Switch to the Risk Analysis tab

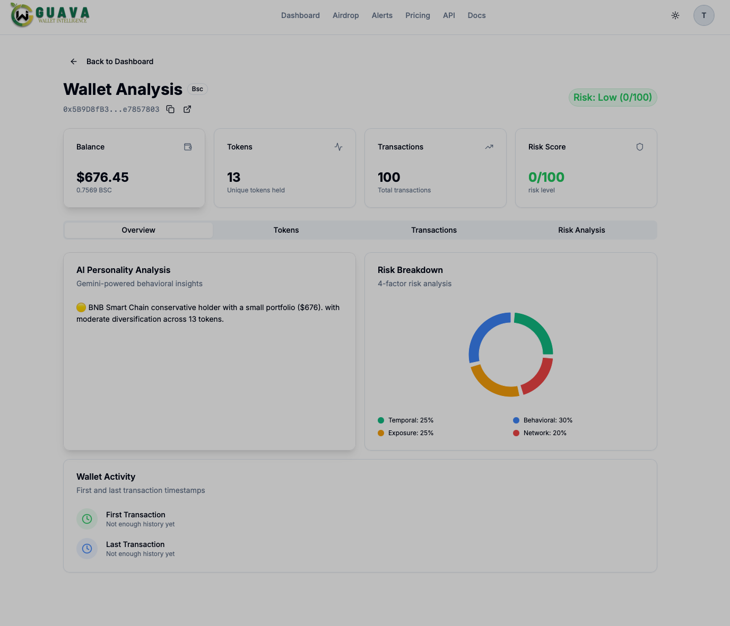(581, 230)
